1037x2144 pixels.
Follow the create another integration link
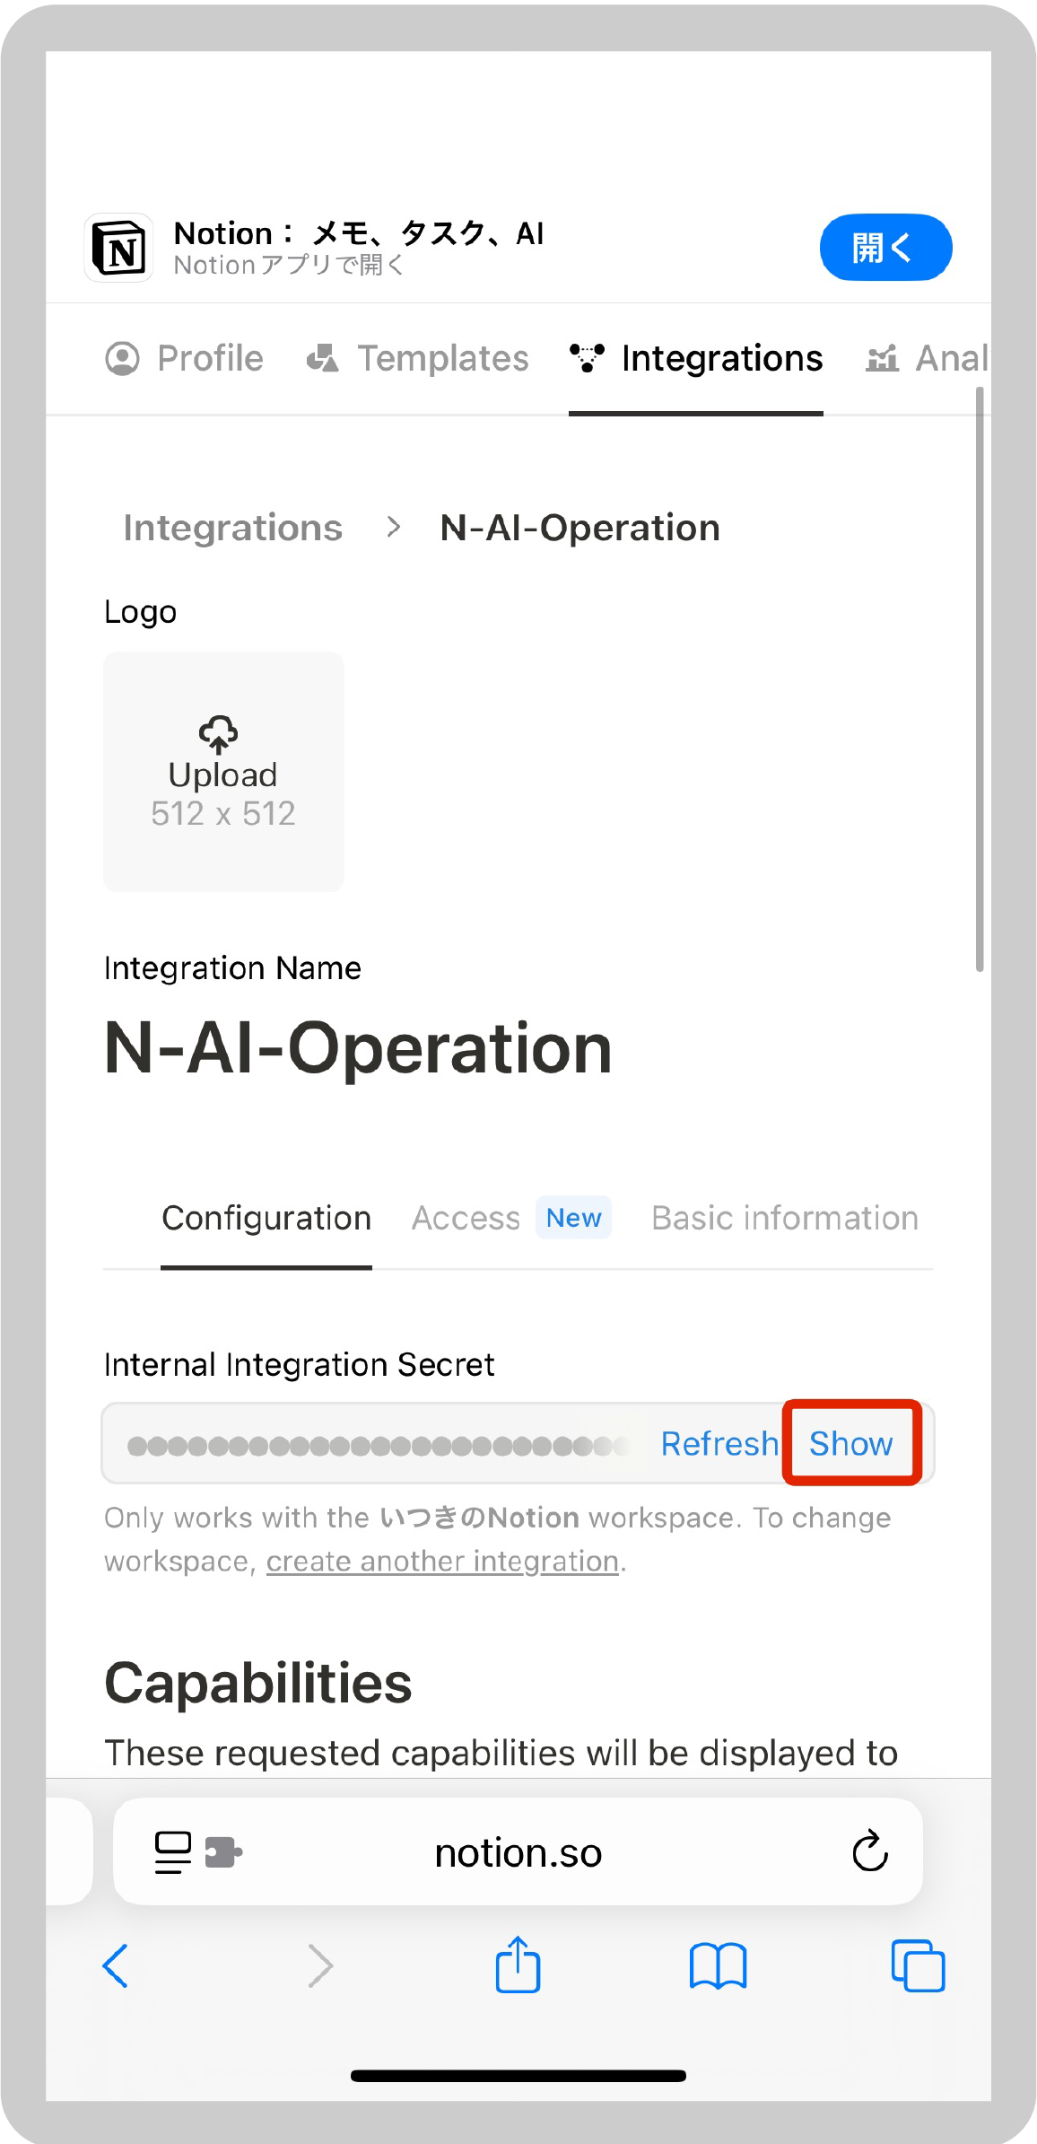(x=442, y=1562)
